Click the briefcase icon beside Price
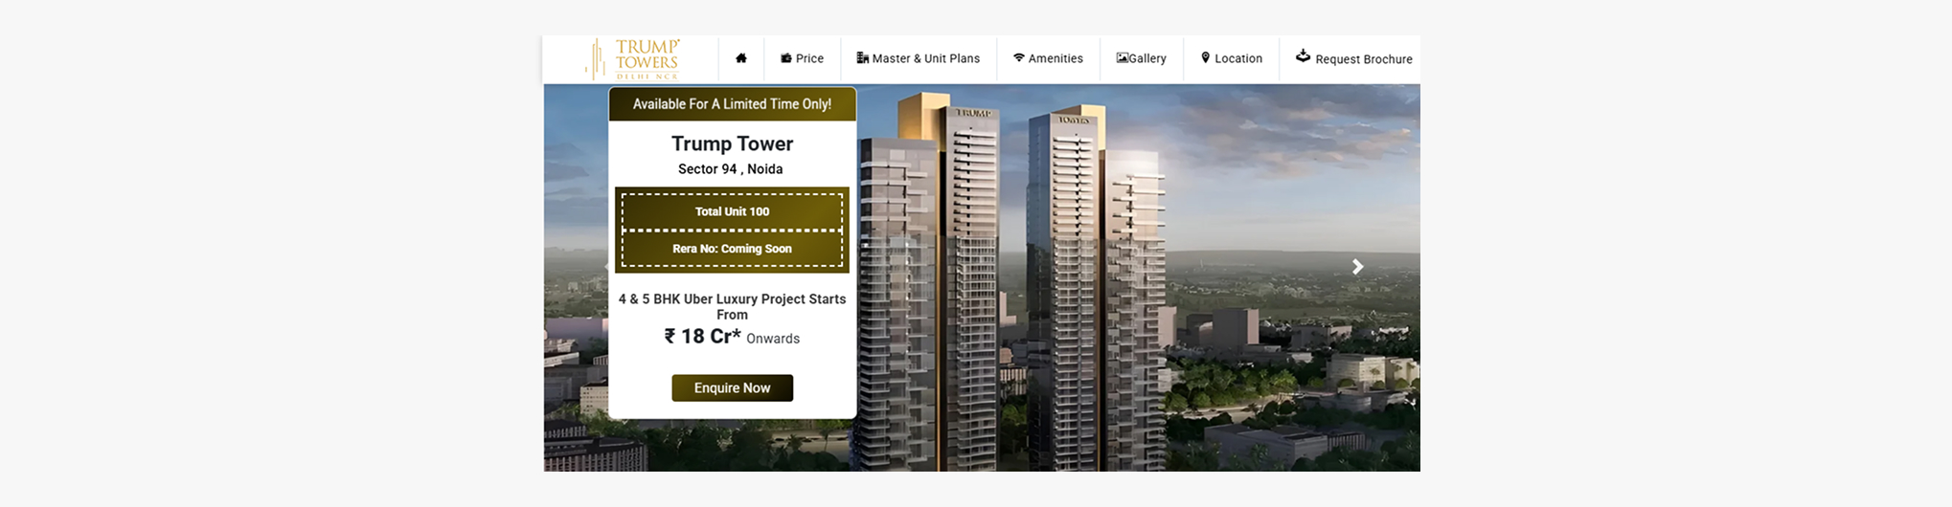 [x=786, y=58]
